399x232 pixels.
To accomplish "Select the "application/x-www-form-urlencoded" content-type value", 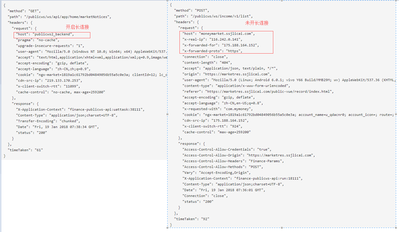I will tap(252, 86).
